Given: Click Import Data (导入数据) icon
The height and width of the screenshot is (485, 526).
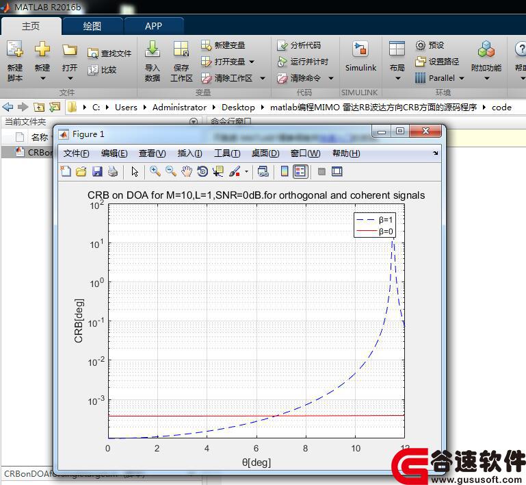Looking at the screenshot, I should [153, 49].
